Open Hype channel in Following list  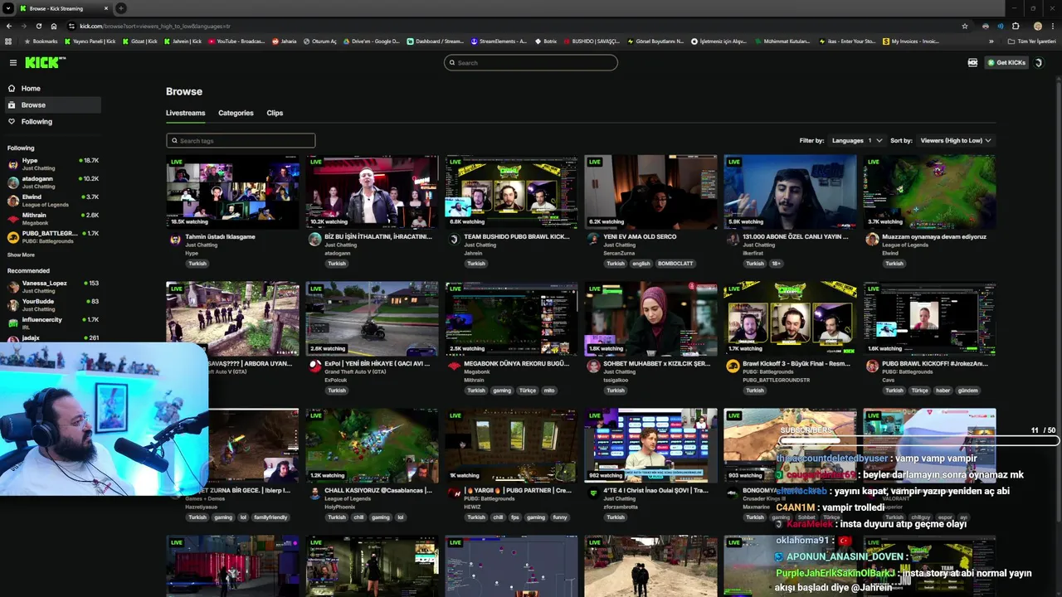tap(53, 164)
